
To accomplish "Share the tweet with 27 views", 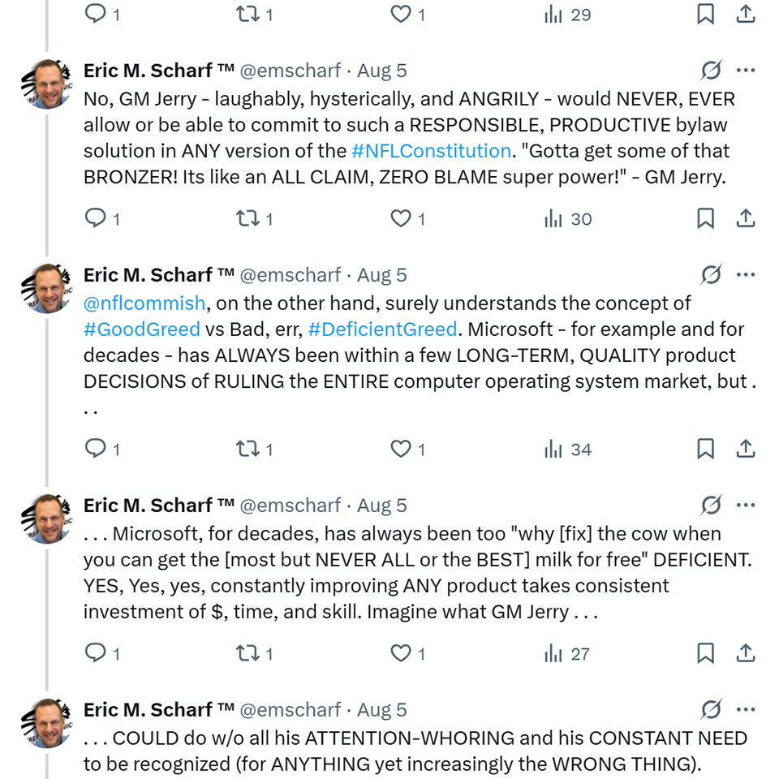I will click(746, 653).
